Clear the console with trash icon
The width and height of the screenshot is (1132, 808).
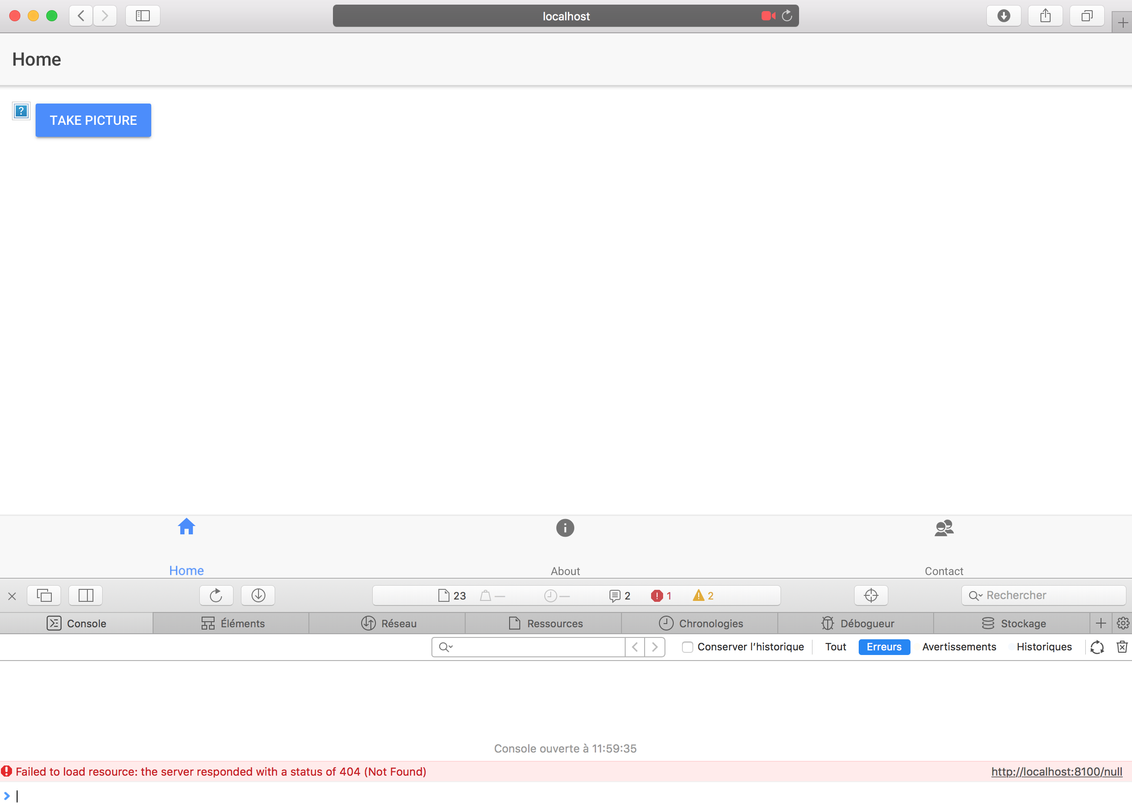1121,647
